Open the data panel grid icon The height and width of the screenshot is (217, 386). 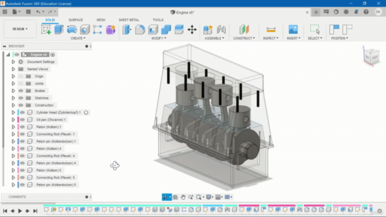(x=5, y=12)
